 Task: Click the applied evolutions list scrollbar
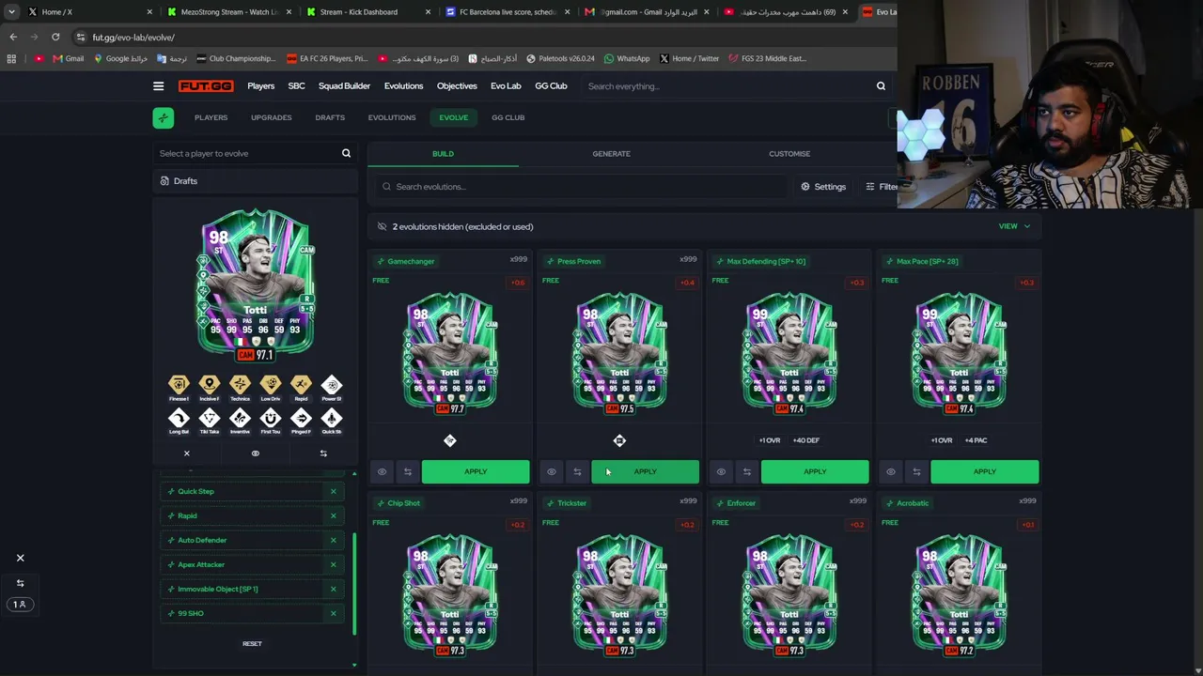(354, 582)
